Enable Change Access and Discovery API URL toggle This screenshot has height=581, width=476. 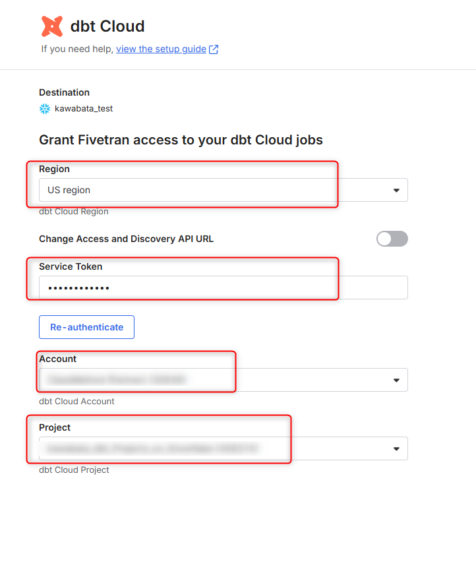click(392, 239)
